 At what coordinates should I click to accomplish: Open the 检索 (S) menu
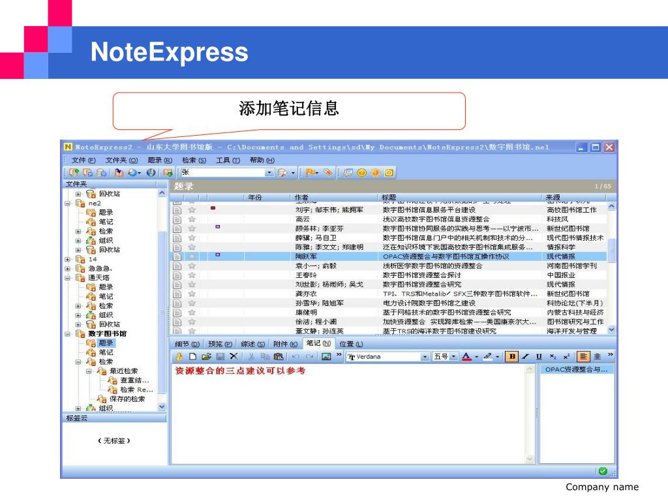point(194,160)
